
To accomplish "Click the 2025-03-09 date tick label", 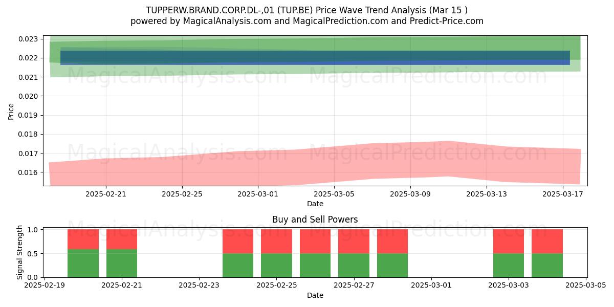I will click(411, 194).
